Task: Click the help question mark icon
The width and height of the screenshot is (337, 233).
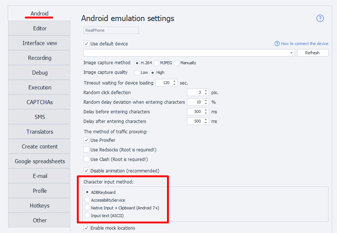Action: 320,18
